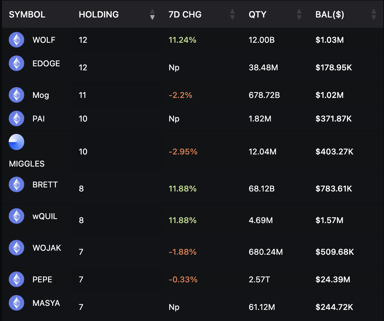The image size is (384, 321).
Task: Open the Mog token name
Action: [41, 95]
